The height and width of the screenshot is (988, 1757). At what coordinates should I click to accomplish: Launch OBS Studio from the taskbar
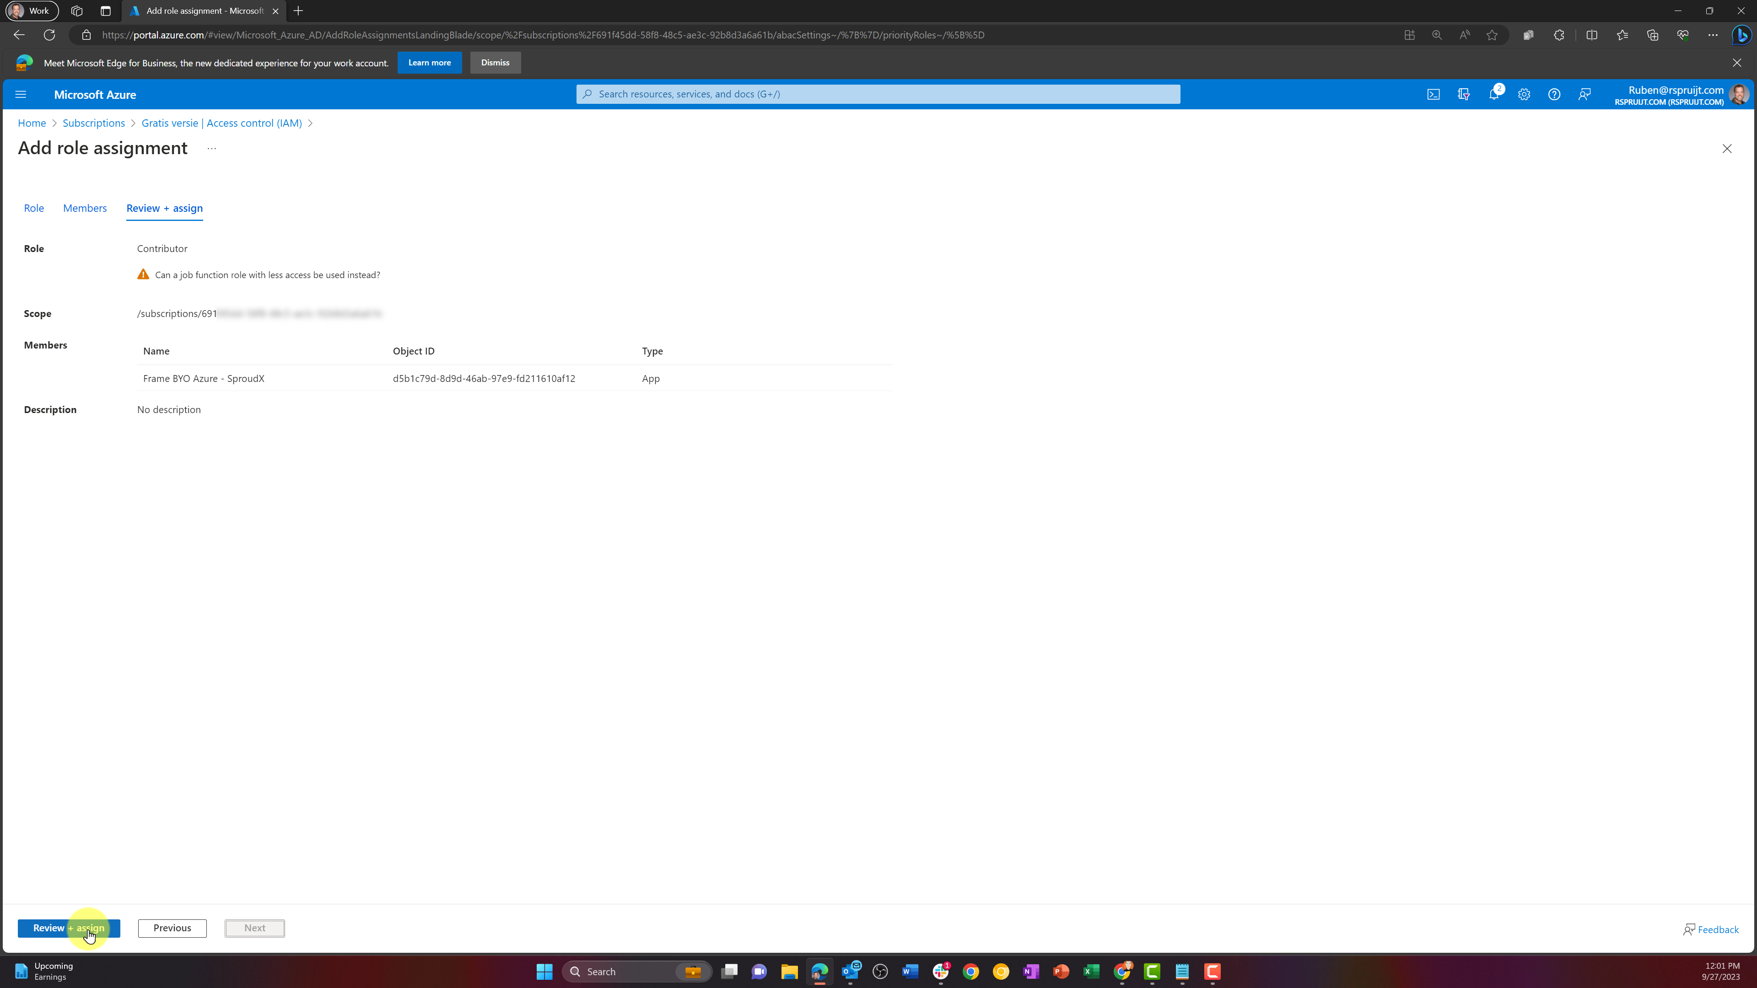point(880,971)
